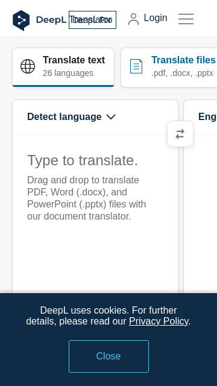The image size is (217, 386).
Task: Open the Privacy Policy link
Action: pos(159,321)
